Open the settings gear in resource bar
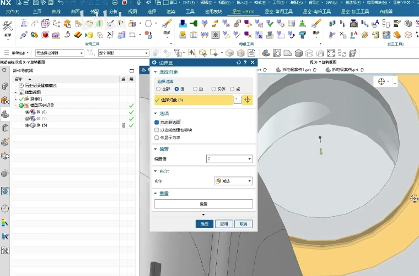Viewport: 419px width, 276px height. click(x=4, y=70)
